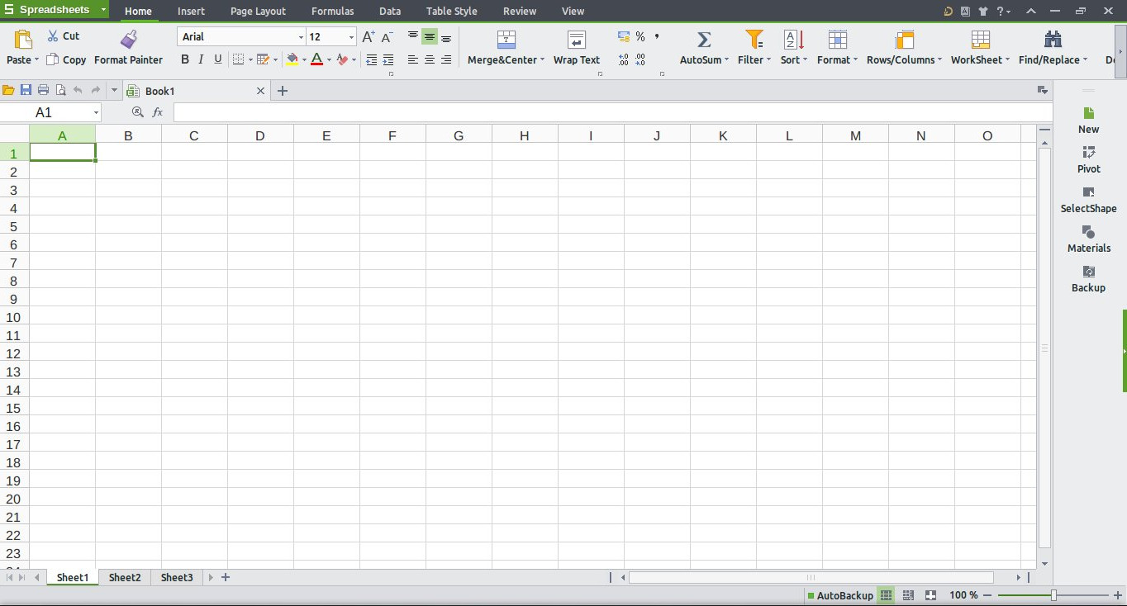The width and height of the screenshot is (1127, 606).
Task: Click the AutoBackup status bar button
Action: click(x=839, y=595)
